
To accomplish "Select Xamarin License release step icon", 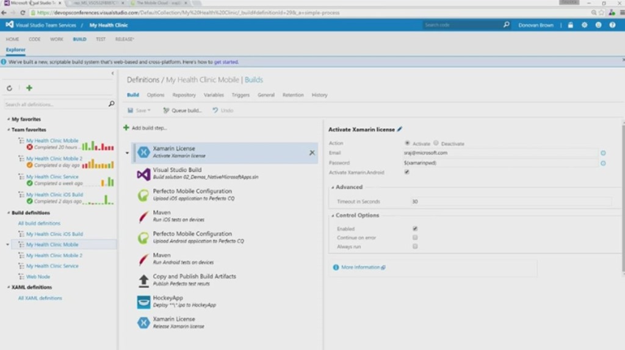I will [143, 323].
